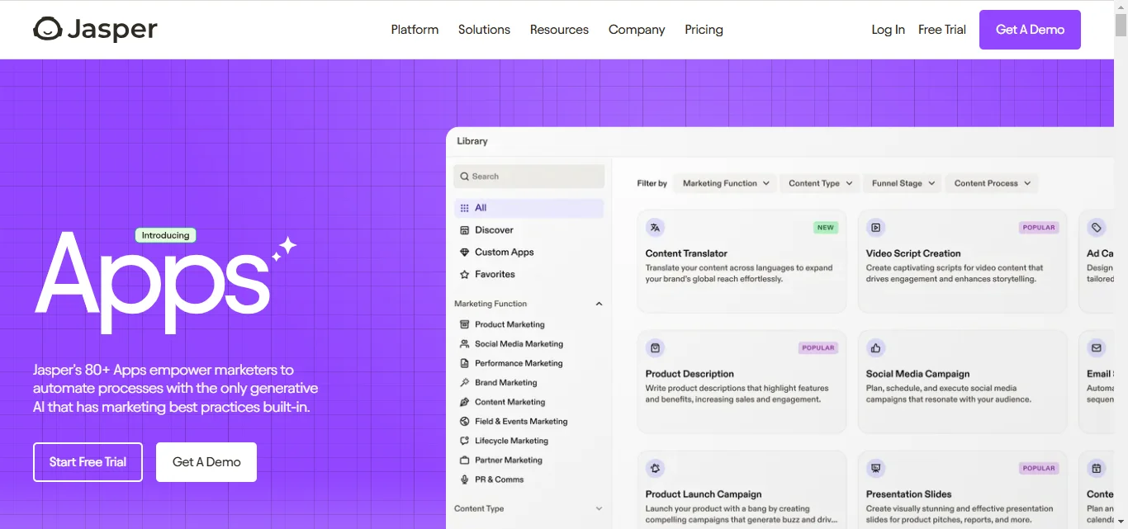
Task: Select Product Marketing in the sidebar
Action: [509, 324]
